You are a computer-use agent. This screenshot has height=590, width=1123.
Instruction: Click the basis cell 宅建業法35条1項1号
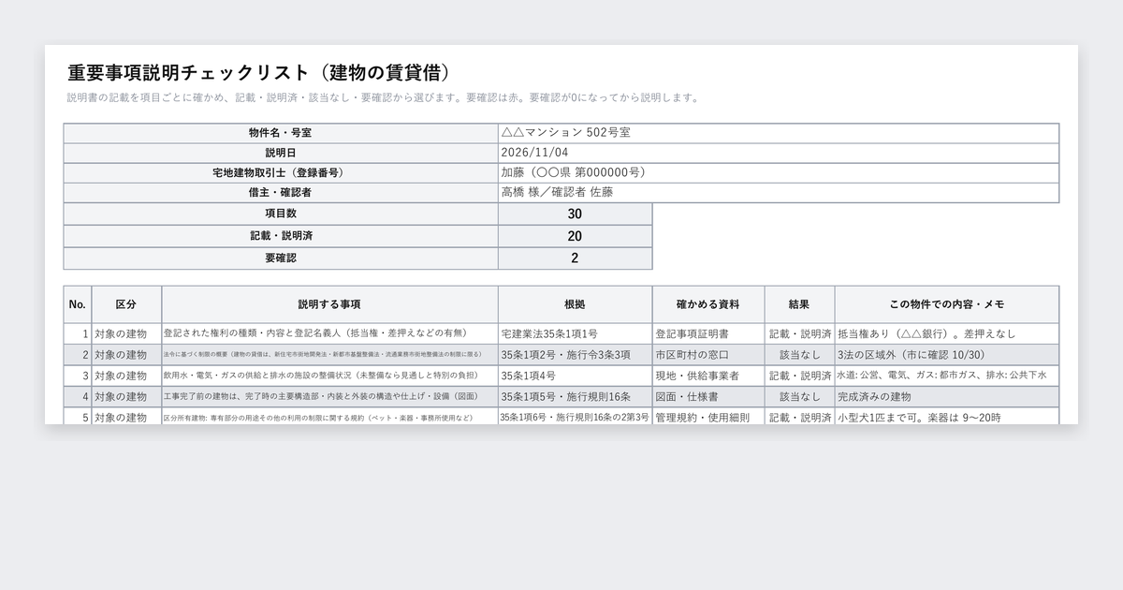click(x=575, y=333)
